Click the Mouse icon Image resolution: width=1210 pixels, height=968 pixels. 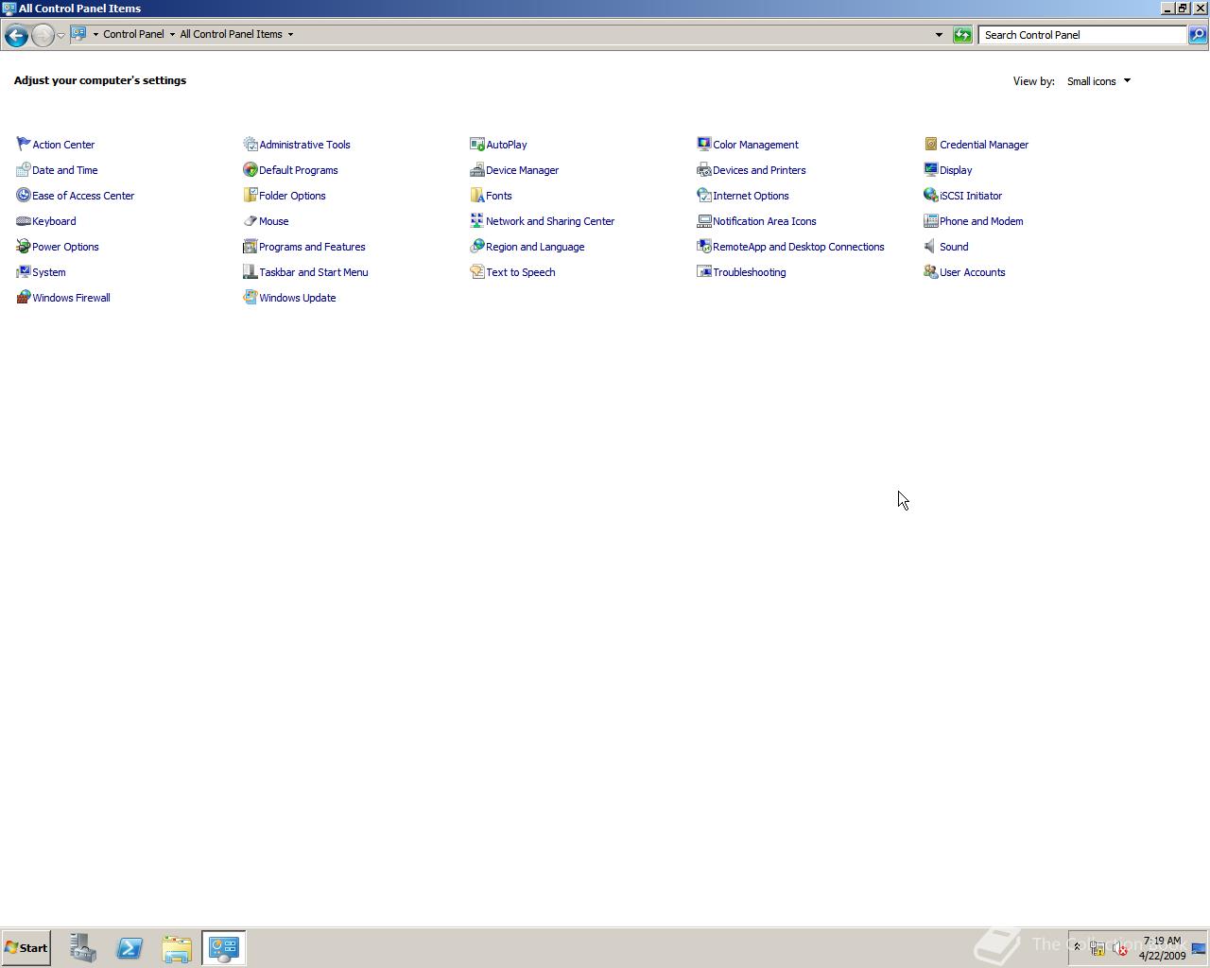coord(251,221)
